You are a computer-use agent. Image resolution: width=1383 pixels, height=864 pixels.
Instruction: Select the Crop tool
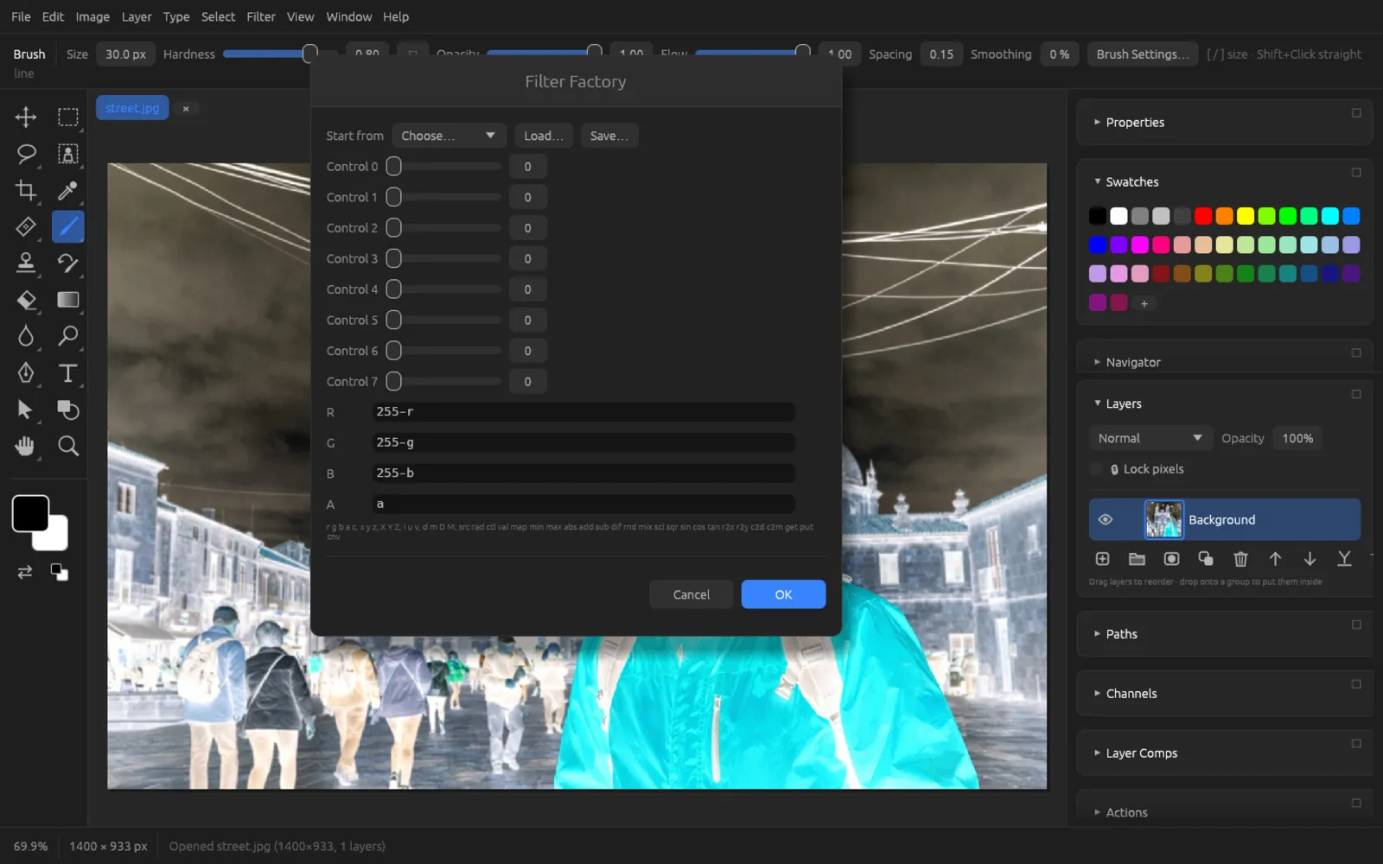pyautogui.click(x=26, y=190)
